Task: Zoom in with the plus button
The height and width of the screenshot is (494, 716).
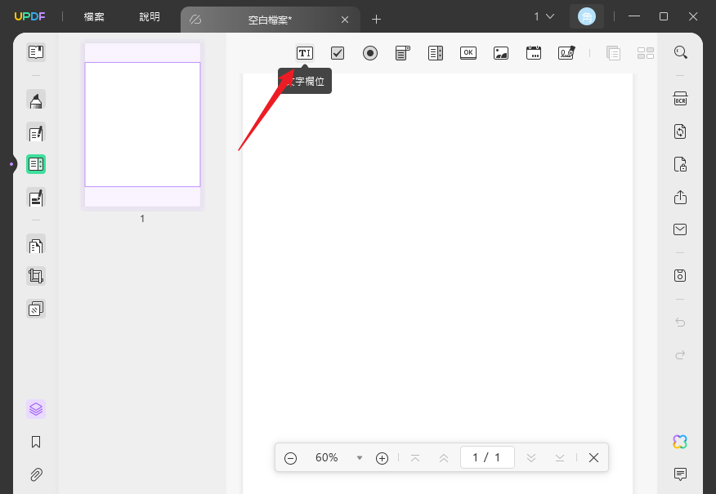Action: [x=383, y=458]
